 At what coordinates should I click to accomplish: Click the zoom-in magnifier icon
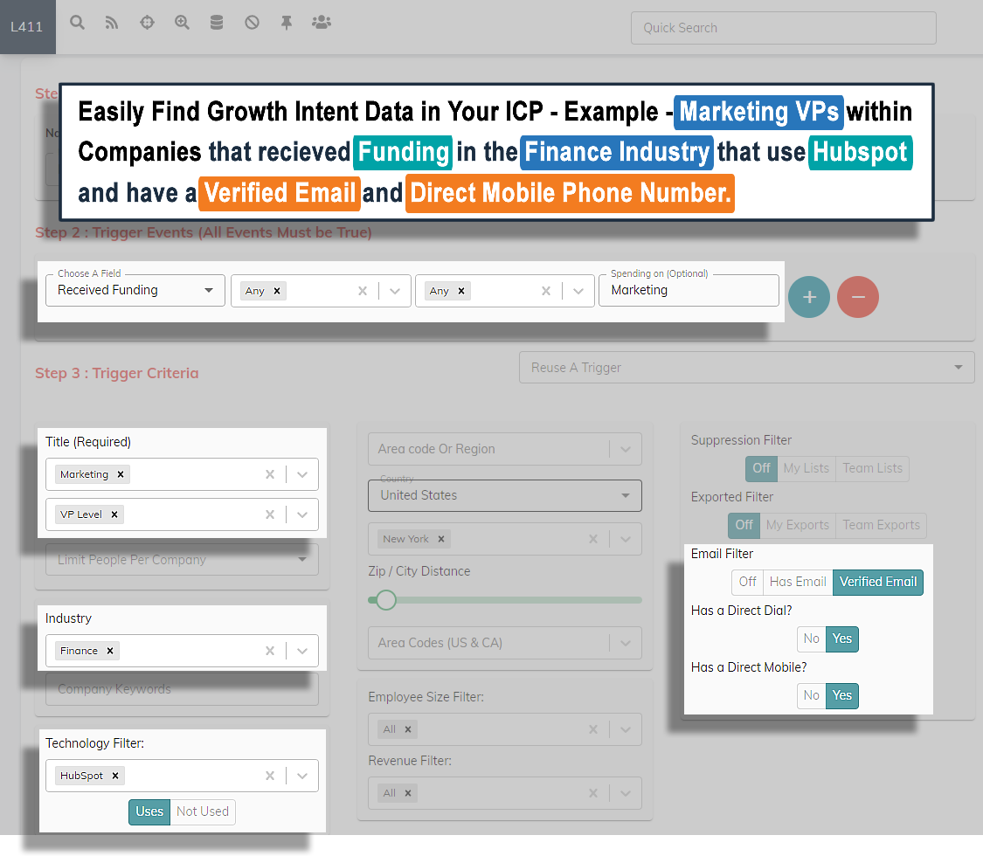[182, 23]
